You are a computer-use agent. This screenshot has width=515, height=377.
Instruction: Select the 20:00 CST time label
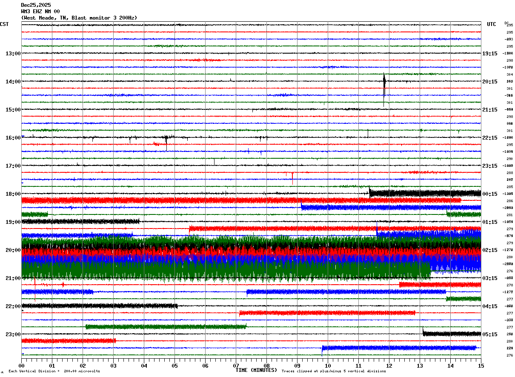(x=13, y=250)
